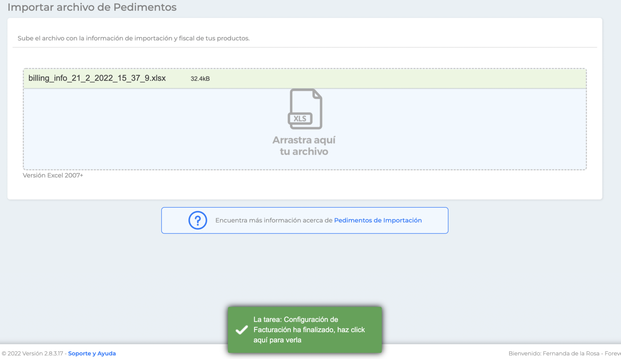Click the checkmark icon in green notification
621x359 pixels.
pyautogui.click(x=242, y=330)
